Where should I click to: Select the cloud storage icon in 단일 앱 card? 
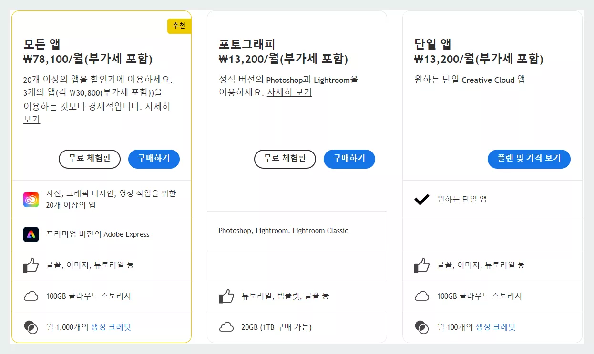coord(422,296)
